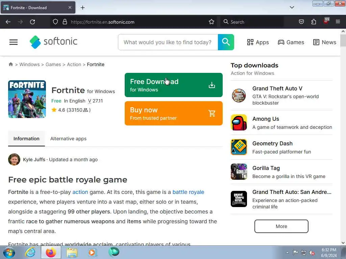Viewport: 346px width, 259px height.
Task: Click the GTA San Andreas icon
Action: tap(239, 199)
